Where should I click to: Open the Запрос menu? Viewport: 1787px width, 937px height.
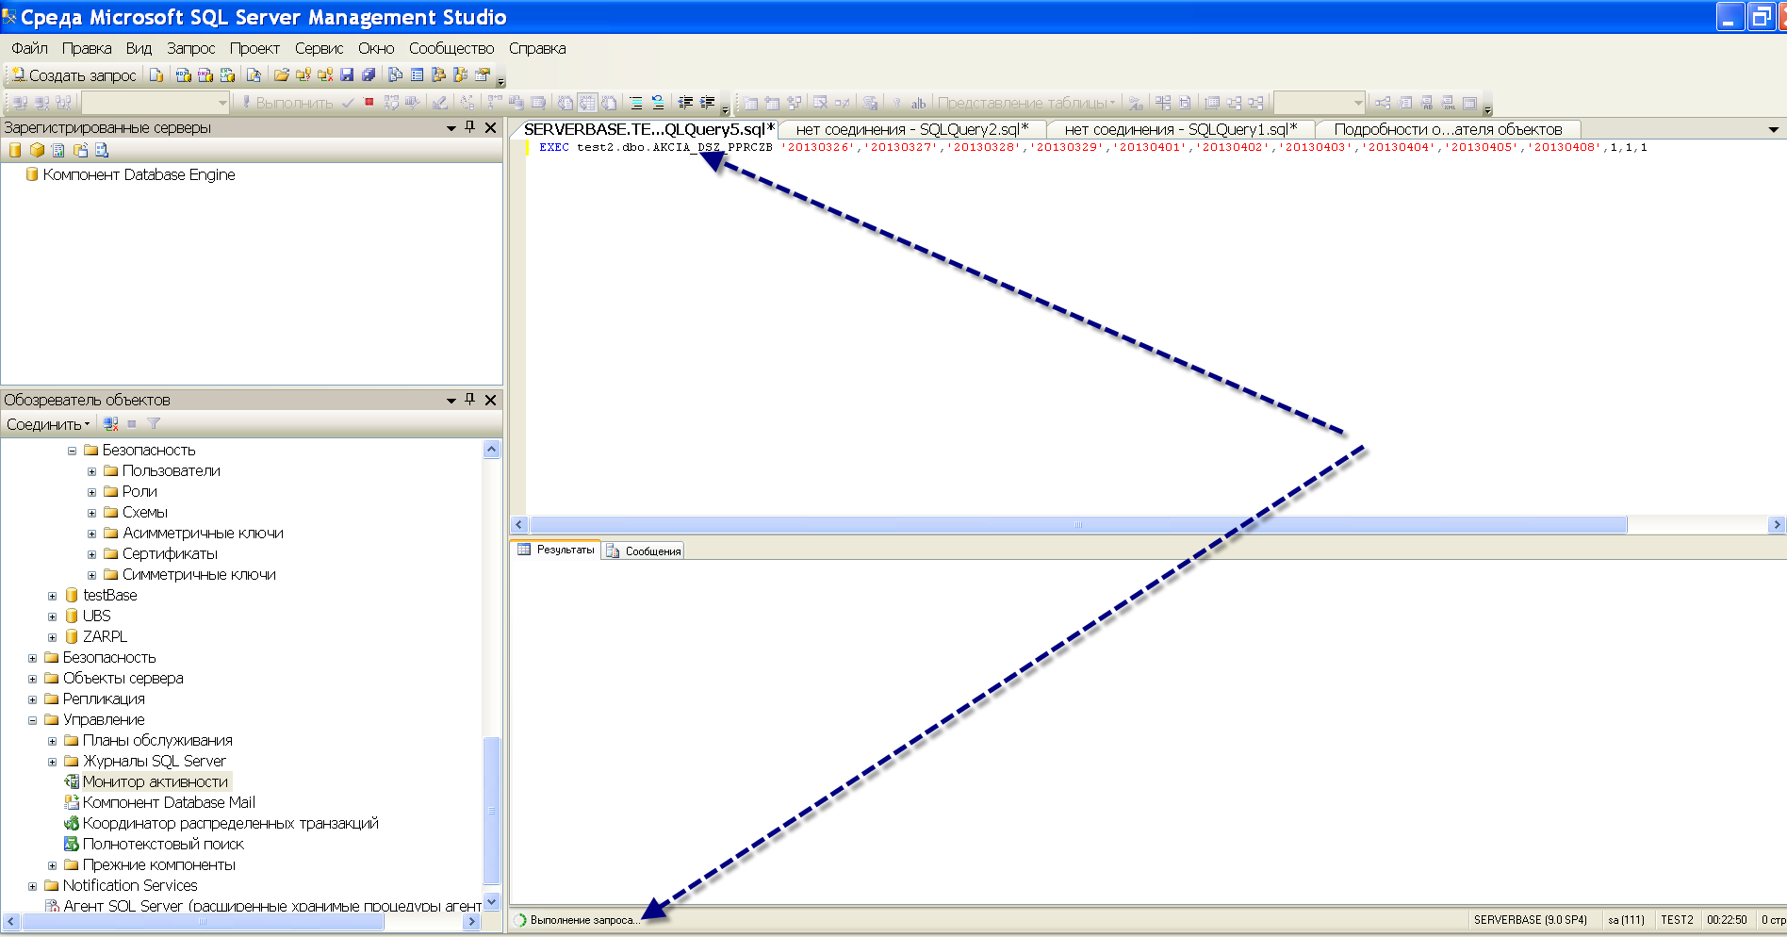(x=190, y=48)
